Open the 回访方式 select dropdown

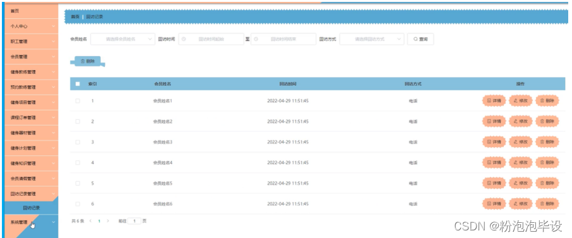tap(372, 39)
